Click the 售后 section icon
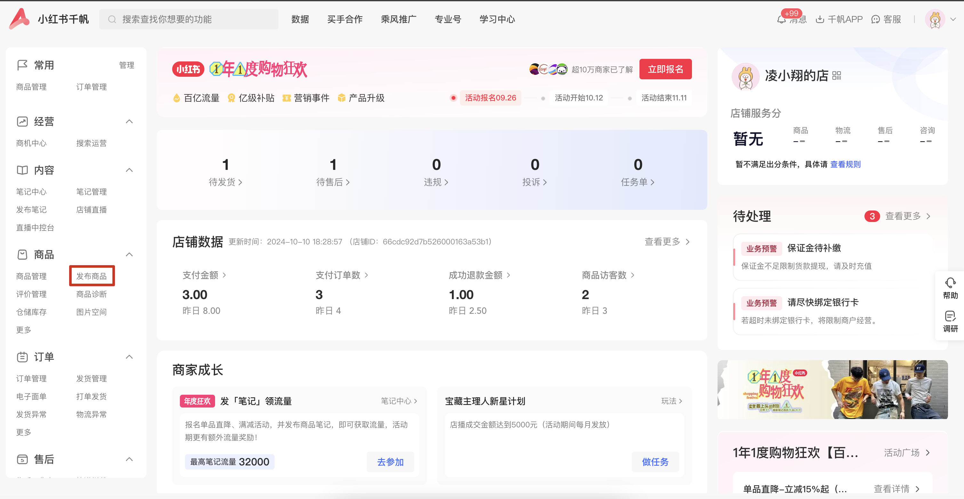The height and width of the screenshot is (499, 964). point(22,459)
